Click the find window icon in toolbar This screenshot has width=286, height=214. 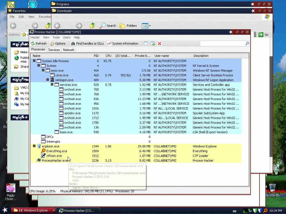[x=146, y=43]
